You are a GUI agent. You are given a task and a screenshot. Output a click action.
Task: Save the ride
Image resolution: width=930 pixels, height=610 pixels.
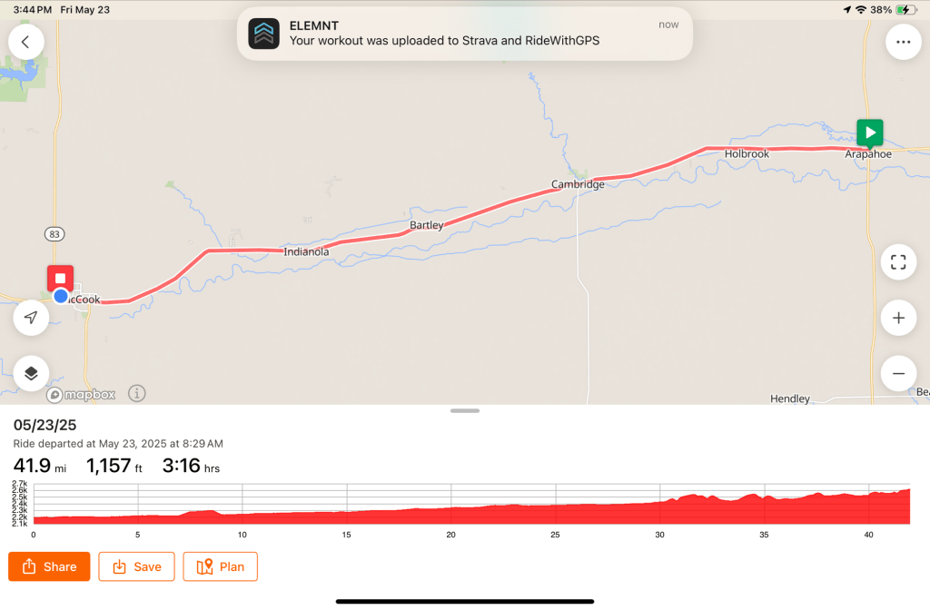coord(136,566)
